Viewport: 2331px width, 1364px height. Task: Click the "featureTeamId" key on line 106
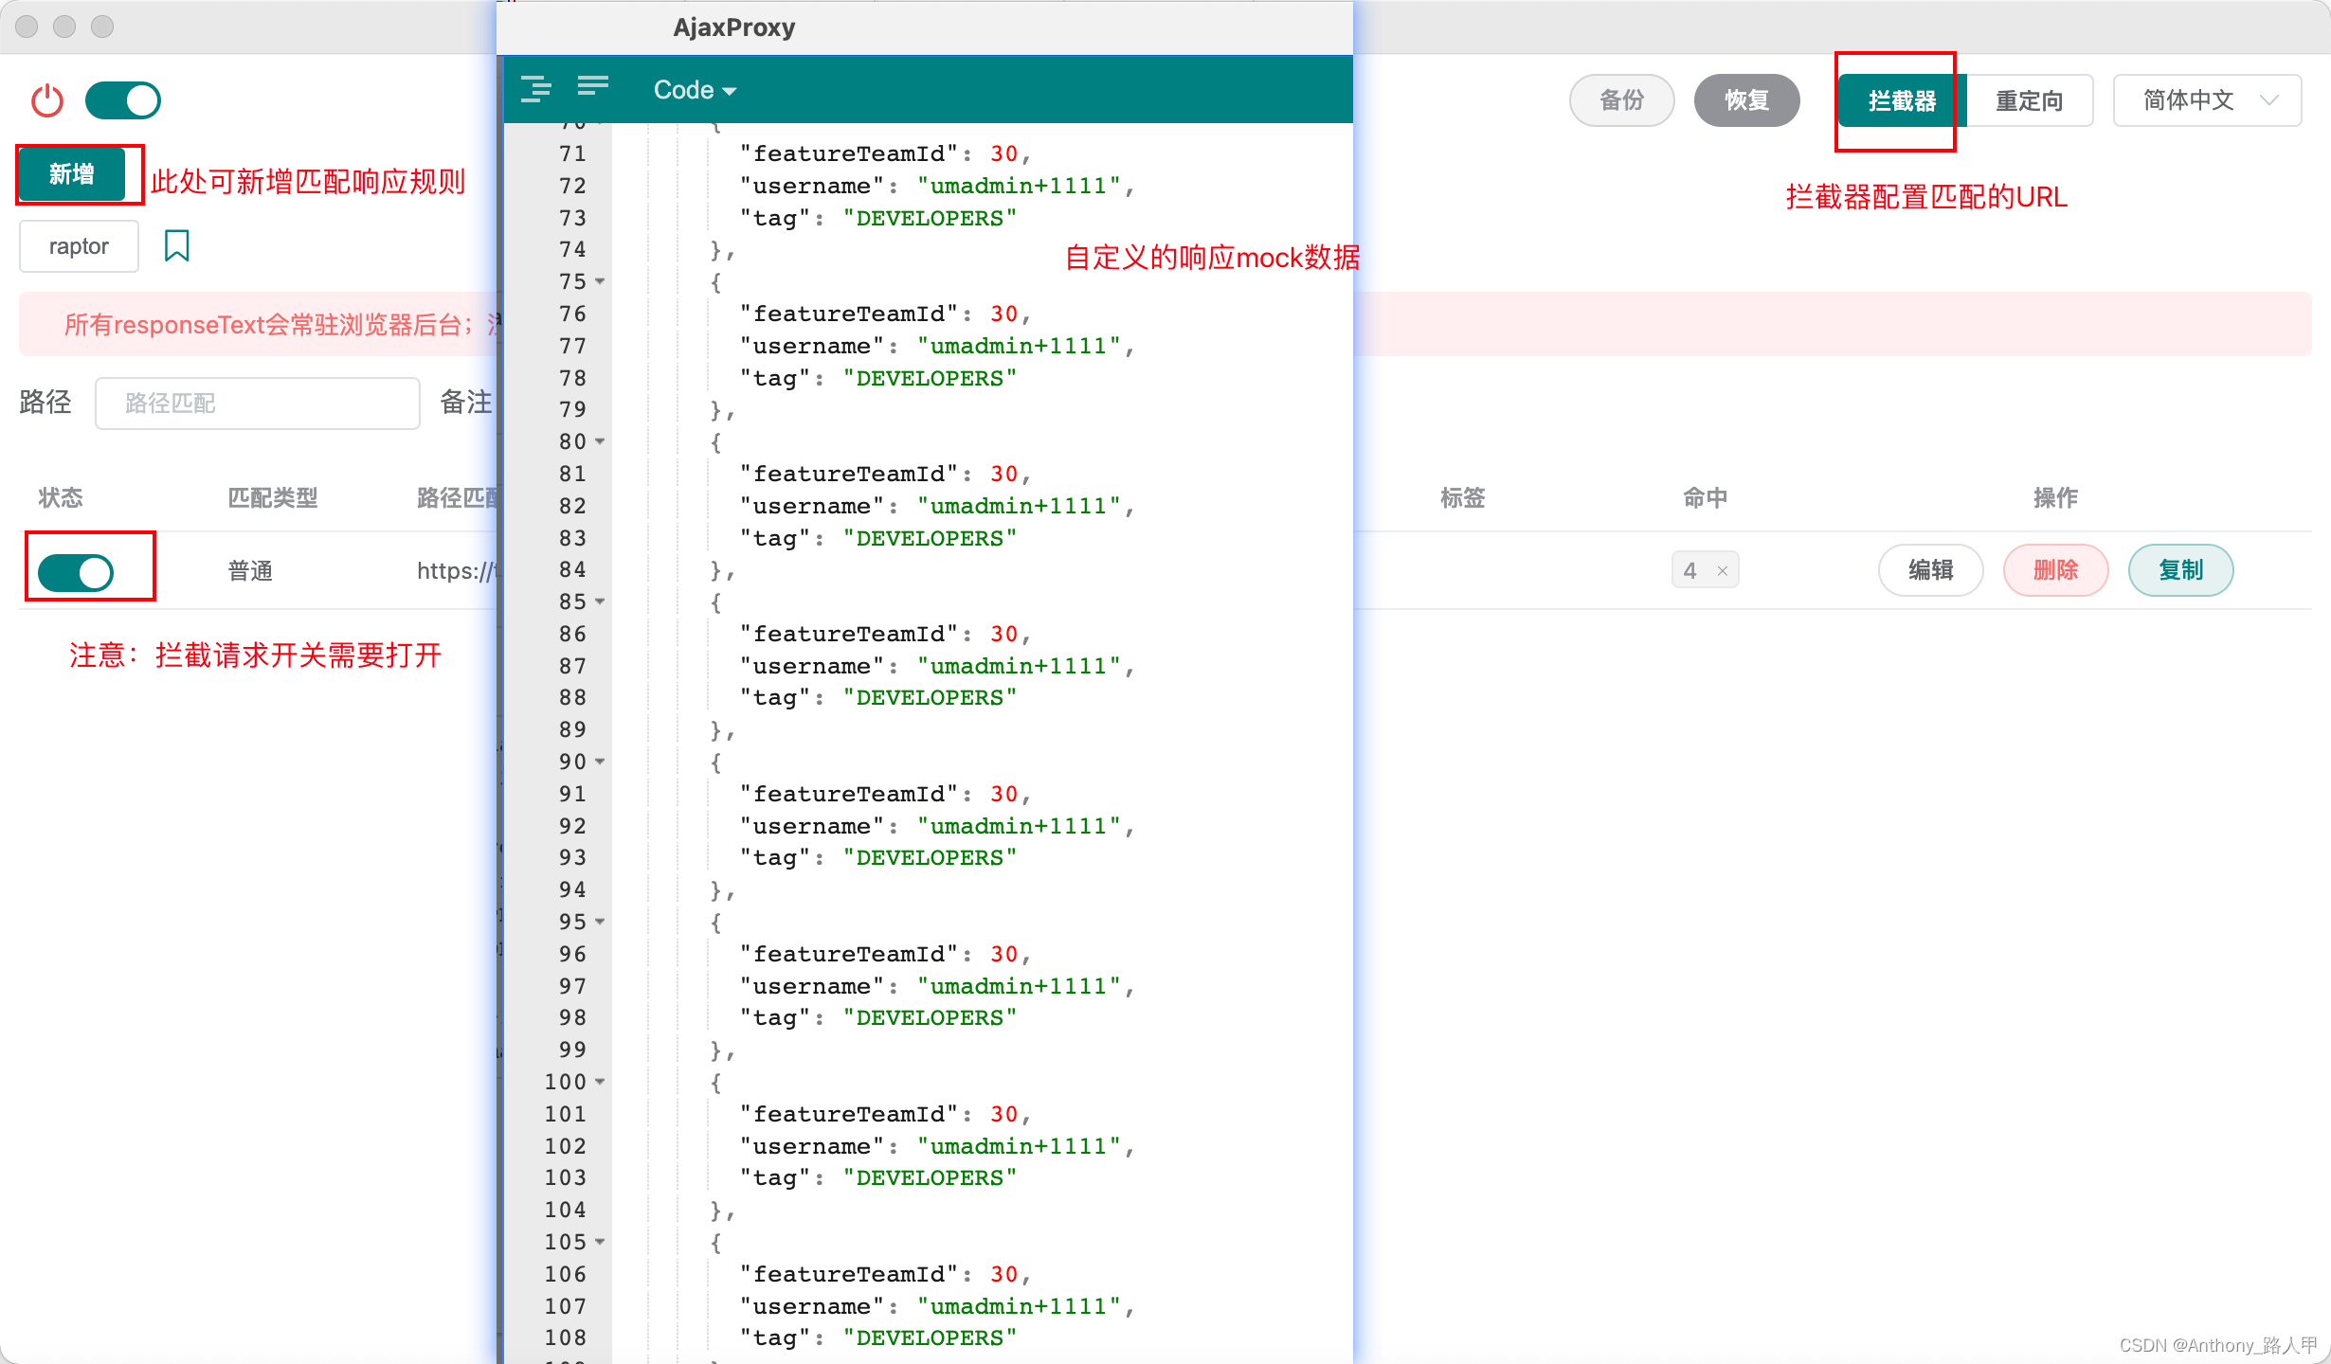849,1275
